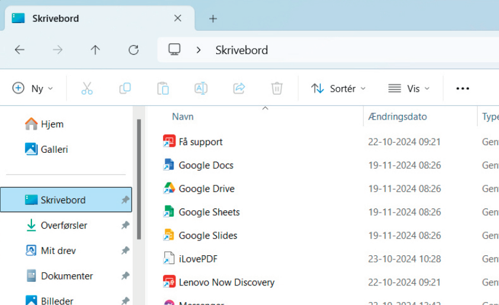Image resolution: width=499 pixels, height=305 pixels.
Task: Click the Delete trash can icon
Action: 277,88
